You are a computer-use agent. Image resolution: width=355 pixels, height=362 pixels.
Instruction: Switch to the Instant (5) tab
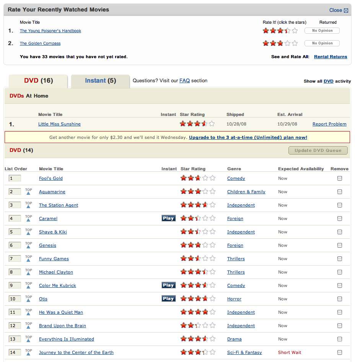100,81
